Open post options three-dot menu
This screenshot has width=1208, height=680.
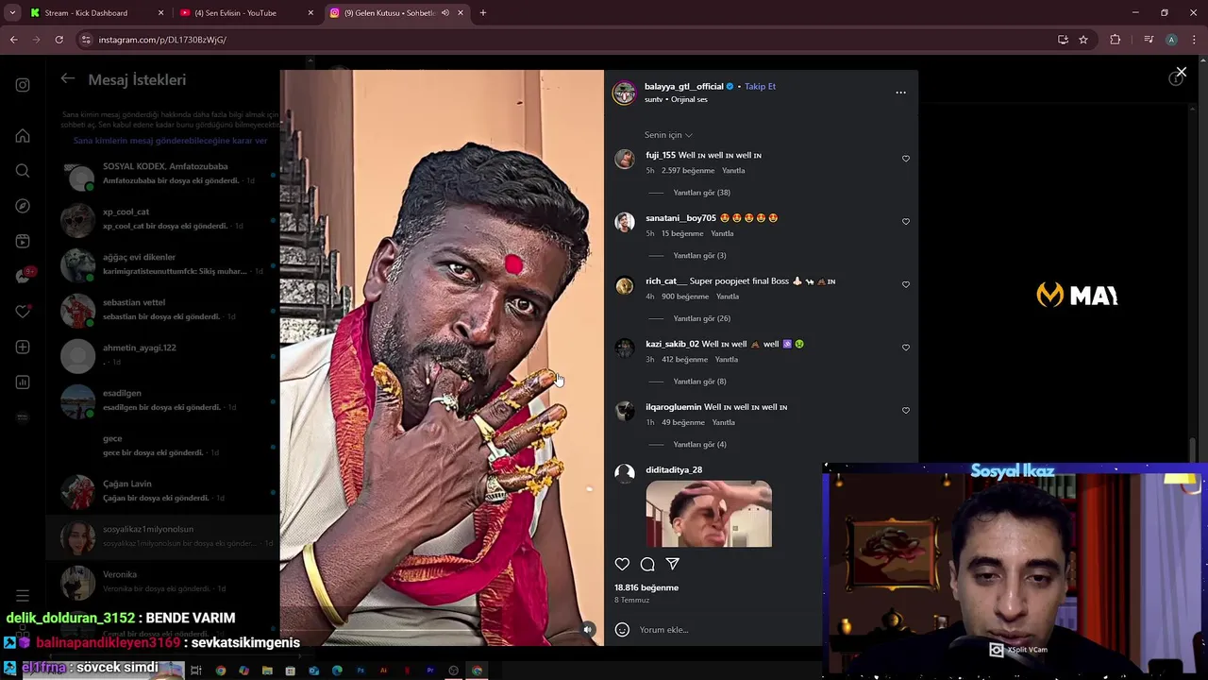point(900,93)
